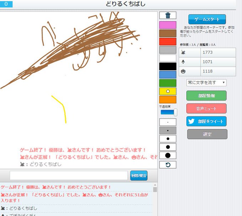
Task: Select the black color swatch
Action: tap(168, 66)
